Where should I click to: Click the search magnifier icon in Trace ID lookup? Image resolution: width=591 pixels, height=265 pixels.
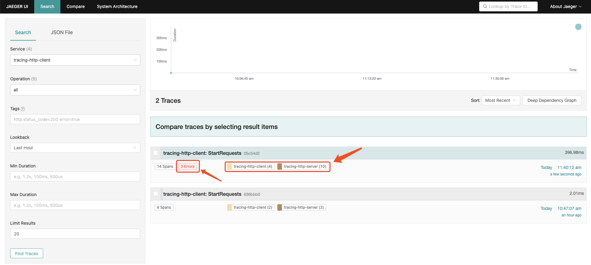click(485, 6)
